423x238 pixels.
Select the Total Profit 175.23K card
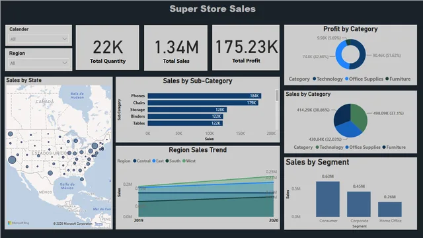point(246,48)
